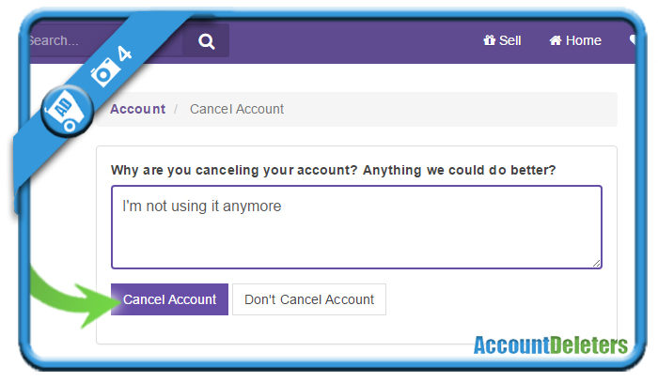Click the cut-off icon right of Home
658x382 pixels.
[632, 40]
